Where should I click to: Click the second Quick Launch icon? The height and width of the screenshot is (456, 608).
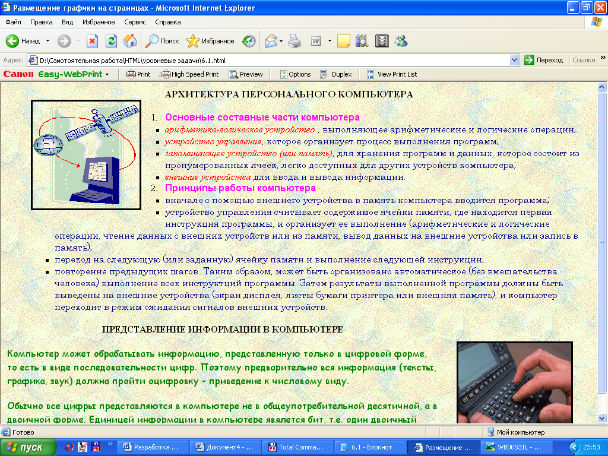tap(83, 447)
